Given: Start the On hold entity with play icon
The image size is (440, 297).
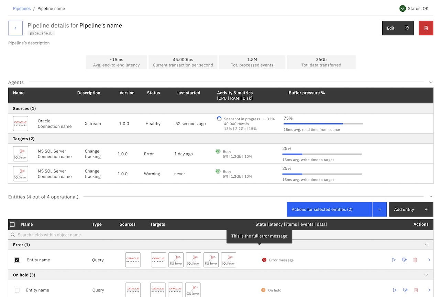Looking at the screenshot, I should pyautogui.click(x=395, y=290).
